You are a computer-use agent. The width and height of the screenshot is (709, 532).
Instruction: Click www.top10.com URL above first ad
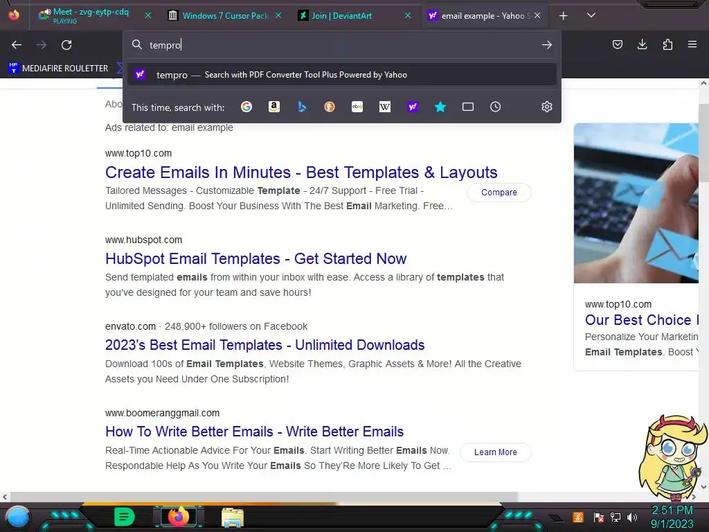click(x=138, y=153)
